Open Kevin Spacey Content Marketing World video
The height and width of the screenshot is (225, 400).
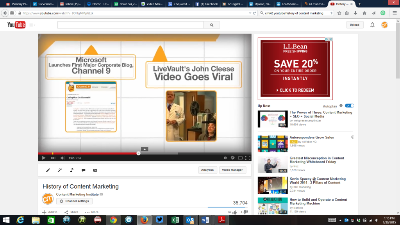click(x=318, y=180)
